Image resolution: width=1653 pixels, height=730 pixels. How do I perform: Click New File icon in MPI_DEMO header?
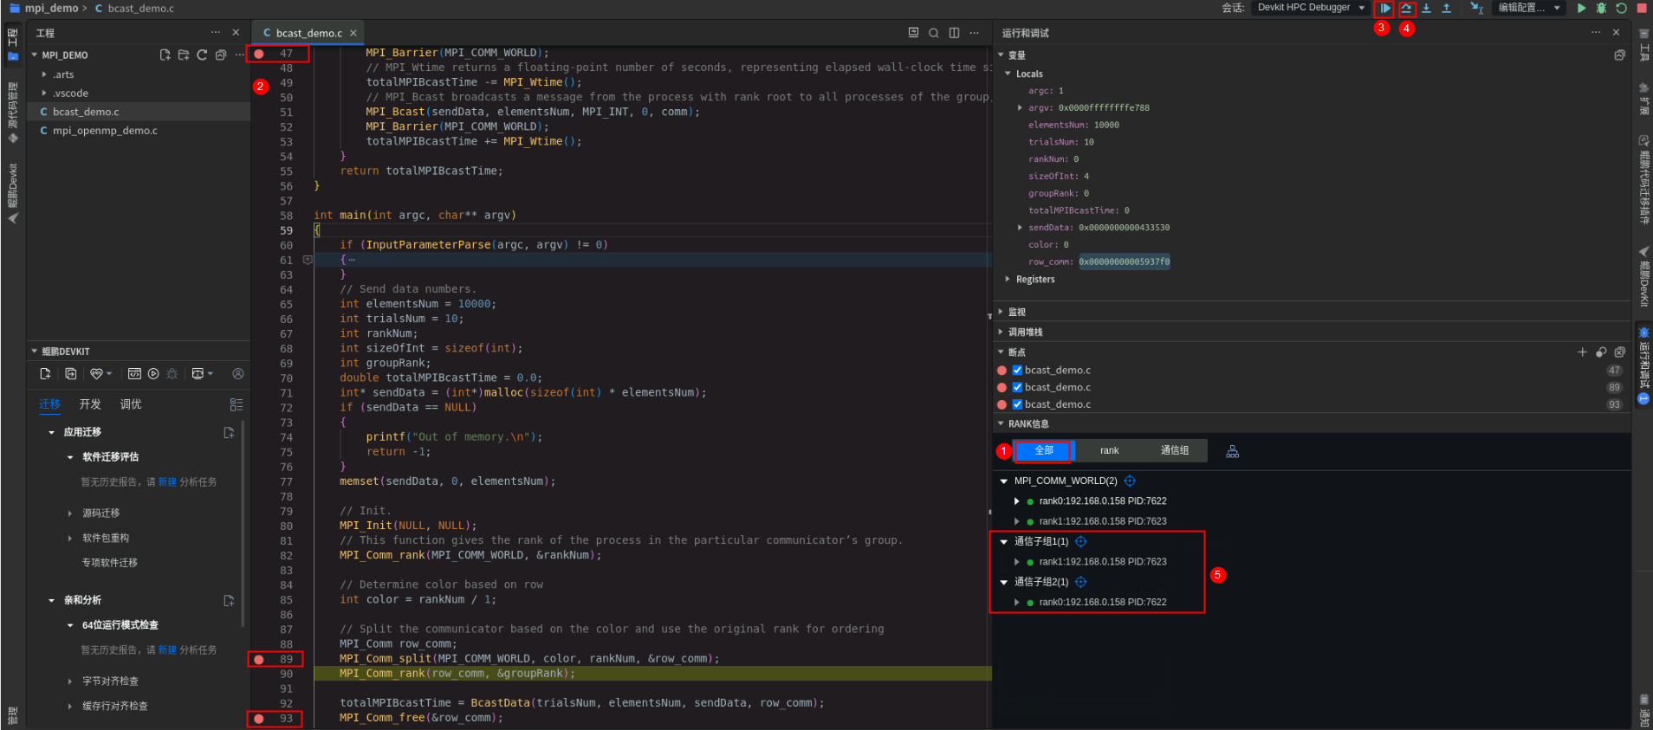click(x=165, y=55)
